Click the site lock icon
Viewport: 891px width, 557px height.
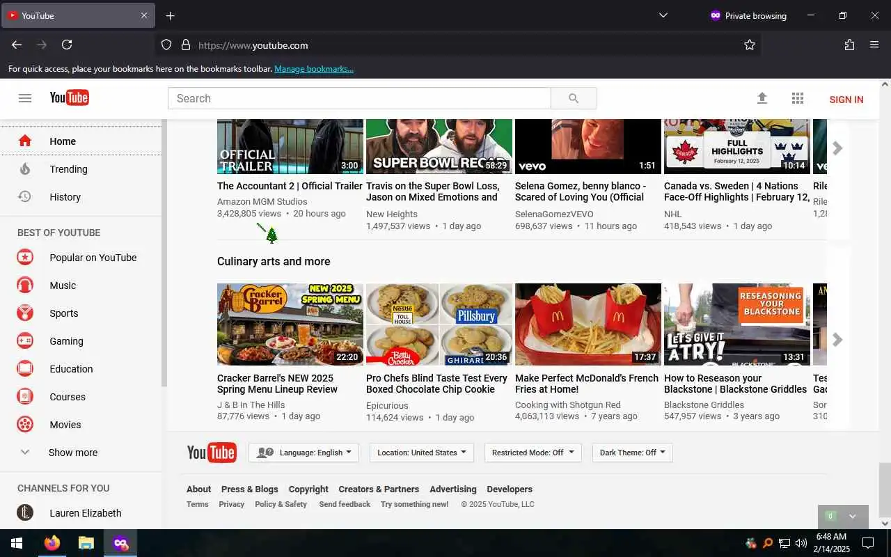186,45
